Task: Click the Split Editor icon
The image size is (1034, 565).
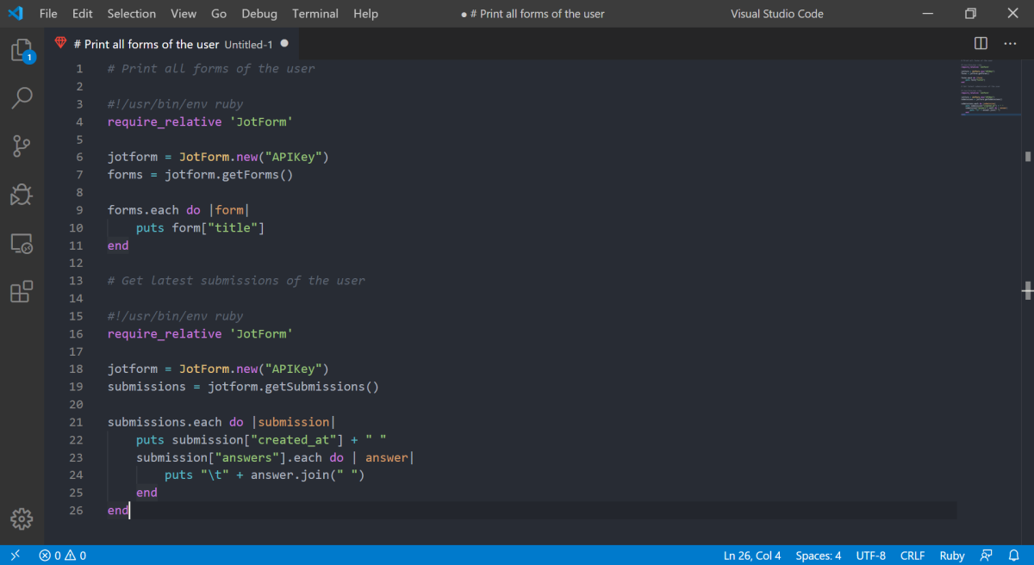Action: (980, 42)
